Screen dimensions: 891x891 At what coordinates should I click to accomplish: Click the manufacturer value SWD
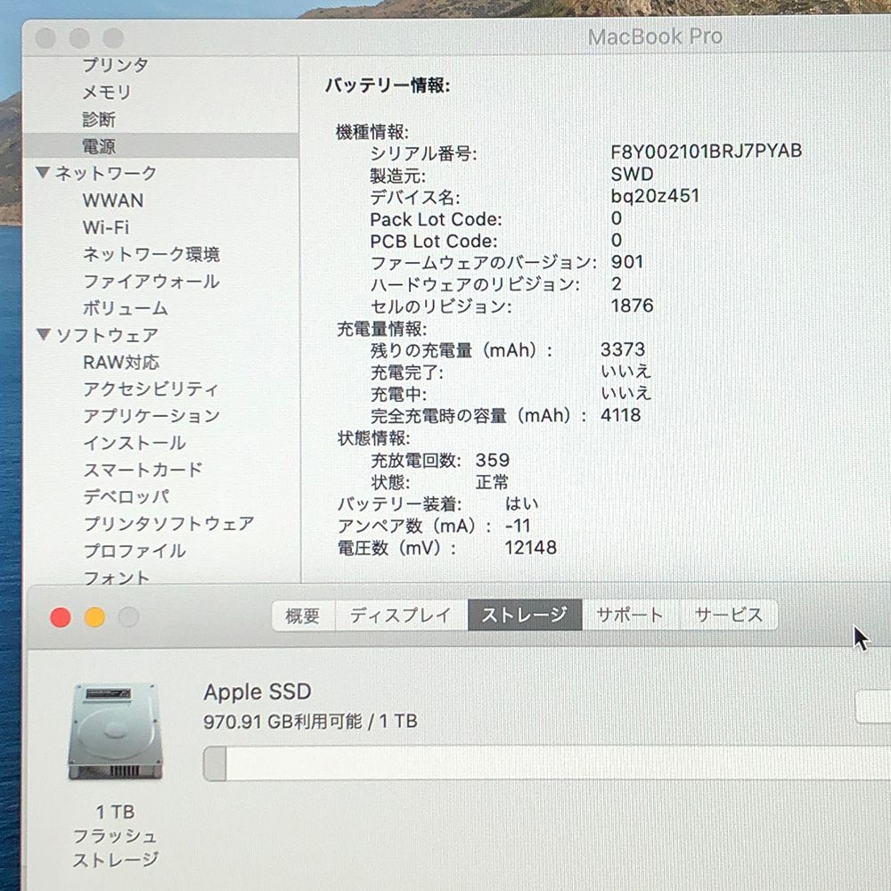pyautogui.click(x=632, y=174)
